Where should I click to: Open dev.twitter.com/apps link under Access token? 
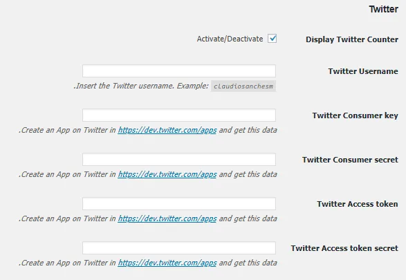pyautogui.click(x=167, y=218)
